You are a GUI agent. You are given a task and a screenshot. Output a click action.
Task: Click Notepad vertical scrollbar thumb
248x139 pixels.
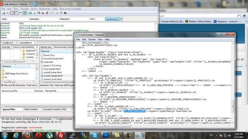(x=232, y=106)
